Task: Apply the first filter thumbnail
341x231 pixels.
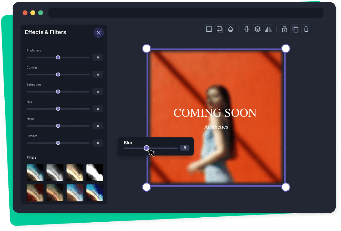Action: coord(35,172)
